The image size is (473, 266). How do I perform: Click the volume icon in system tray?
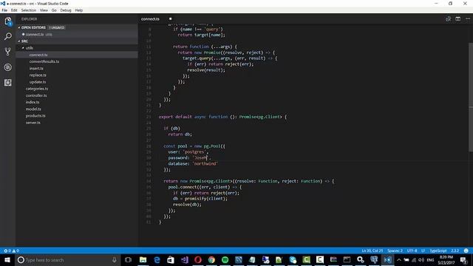[421, 259]
